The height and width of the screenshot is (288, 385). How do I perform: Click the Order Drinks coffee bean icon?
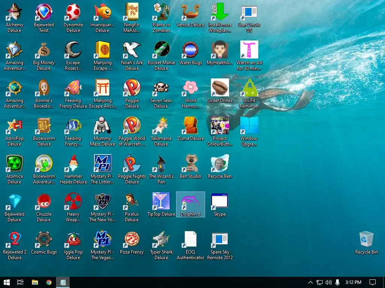point(220,87)
